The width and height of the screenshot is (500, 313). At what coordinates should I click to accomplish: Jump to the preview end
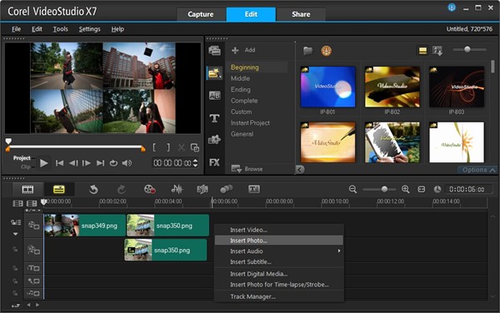click(x=101, y=163)
